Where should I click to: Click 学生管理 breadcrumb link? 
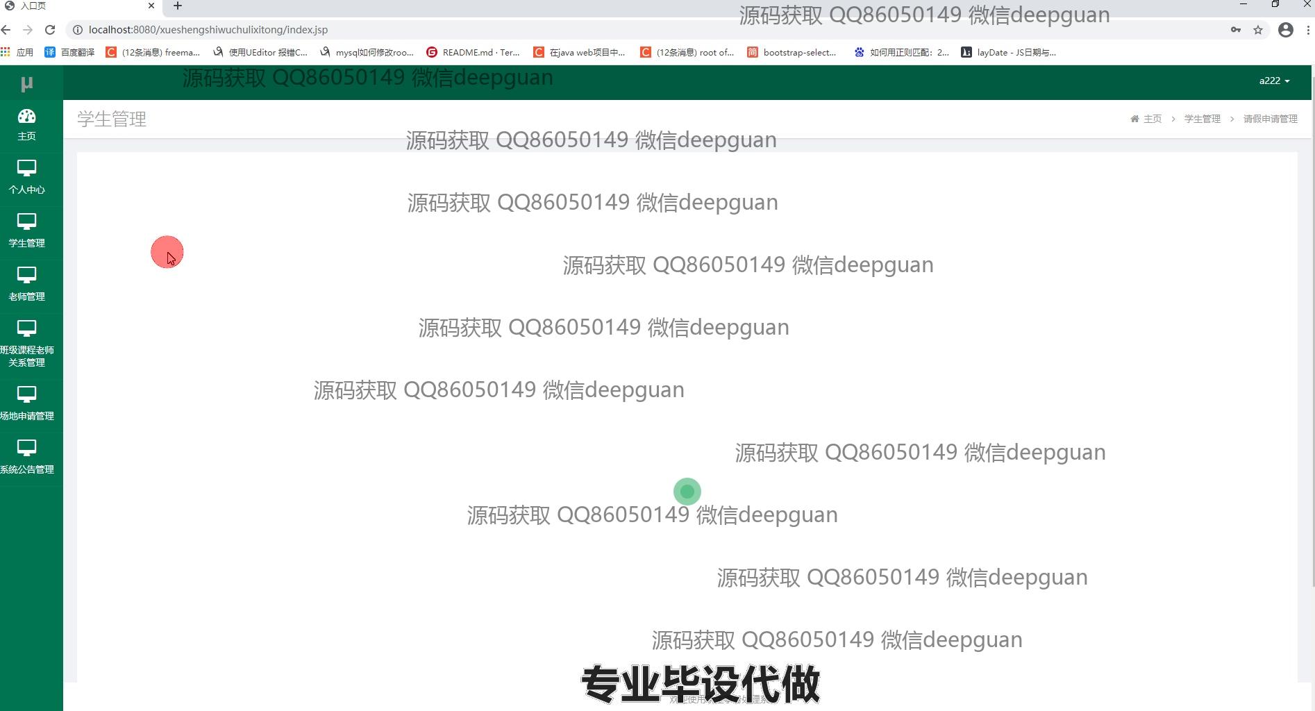pyautogui.click(x=1202, y=119)
